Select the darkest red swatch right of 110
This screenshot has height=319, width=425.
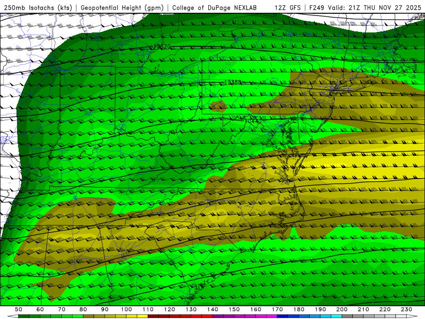[x=153, y=316]
